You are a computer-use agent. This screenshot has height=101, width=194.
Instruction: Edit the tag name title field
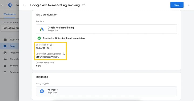(55, 5)
